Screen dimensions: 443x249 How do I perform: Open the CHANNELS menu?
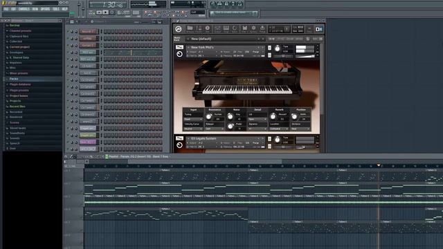tap(24, 9)
